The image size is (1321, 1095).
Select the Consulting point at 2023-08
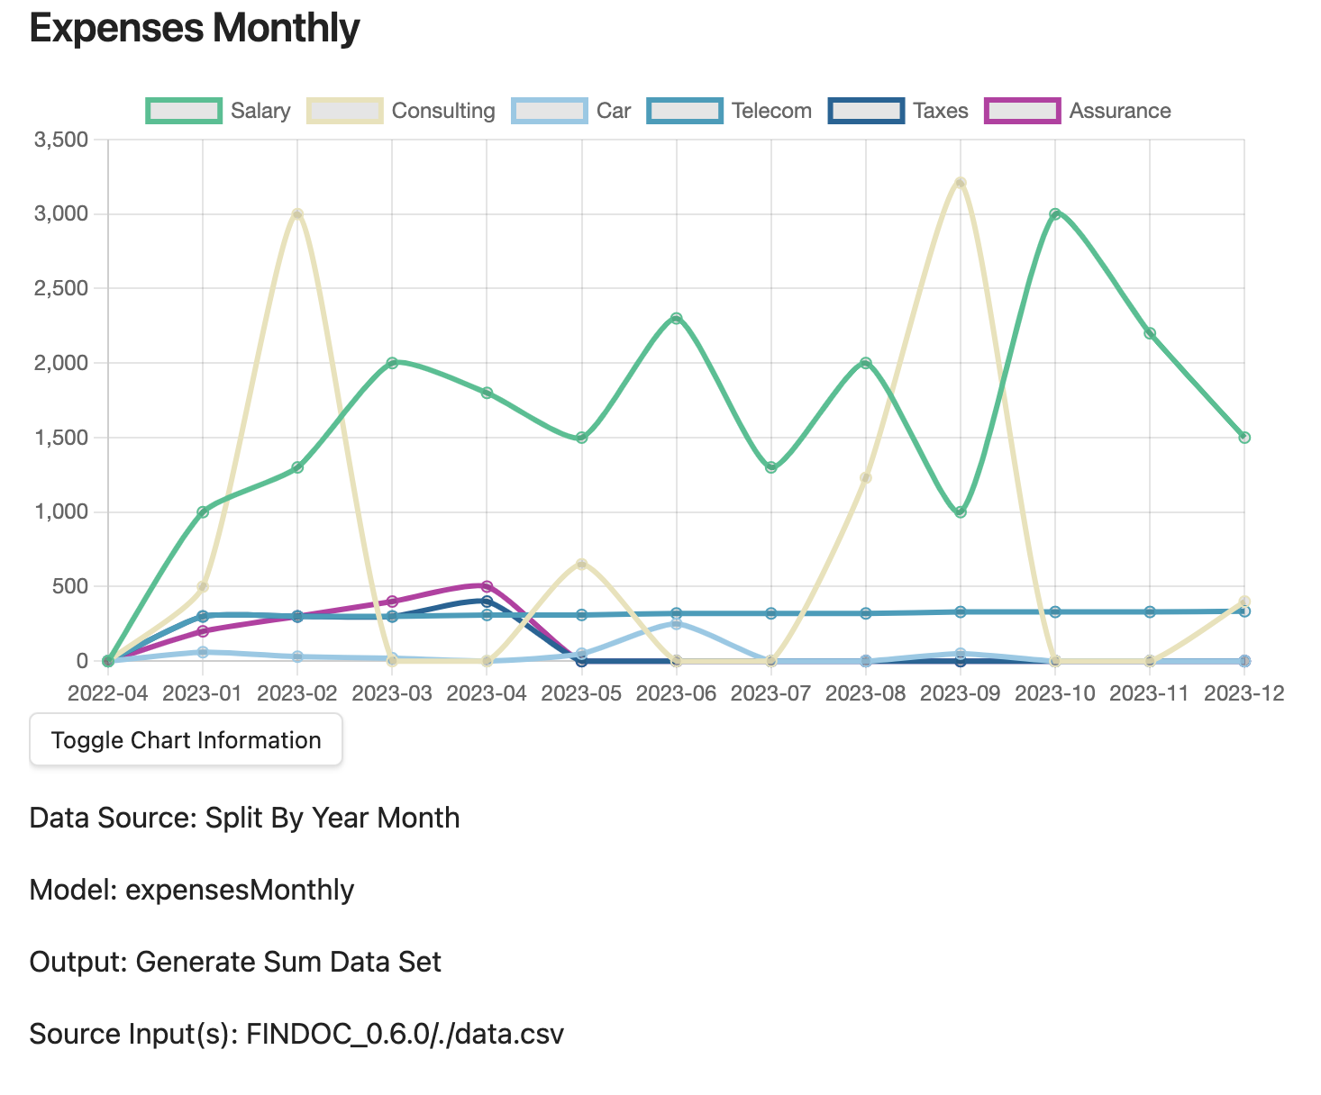point(866,477)
